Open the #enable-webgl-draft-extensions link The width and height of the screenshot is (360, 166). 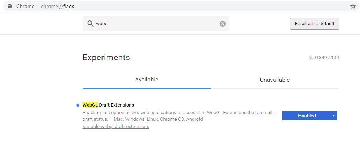[x=116, y=127]
